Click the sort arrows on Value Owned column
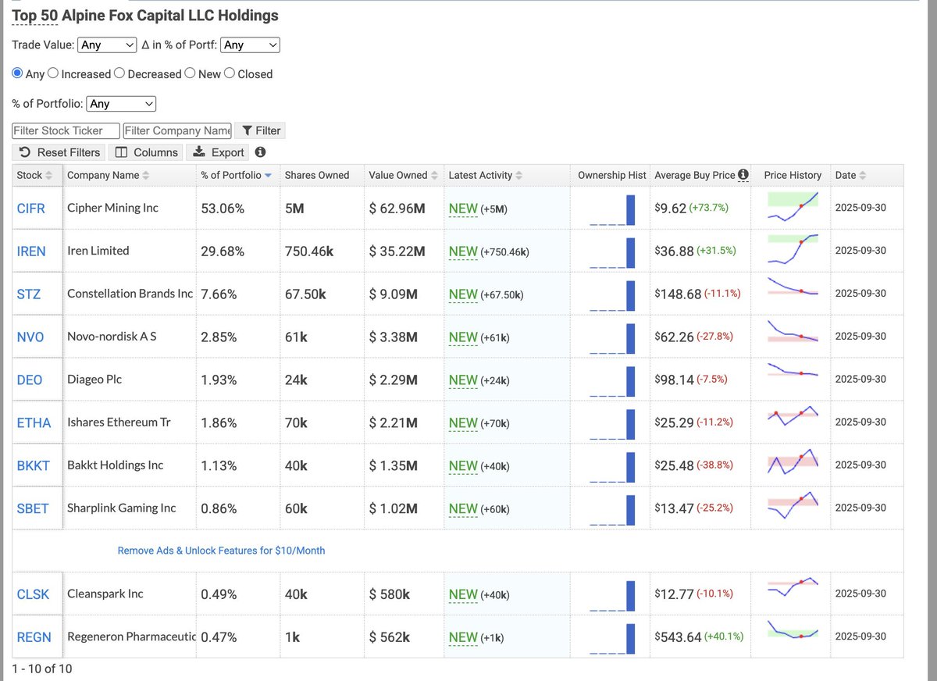Screen dimensions: 937x681 (x=435, y=176)
